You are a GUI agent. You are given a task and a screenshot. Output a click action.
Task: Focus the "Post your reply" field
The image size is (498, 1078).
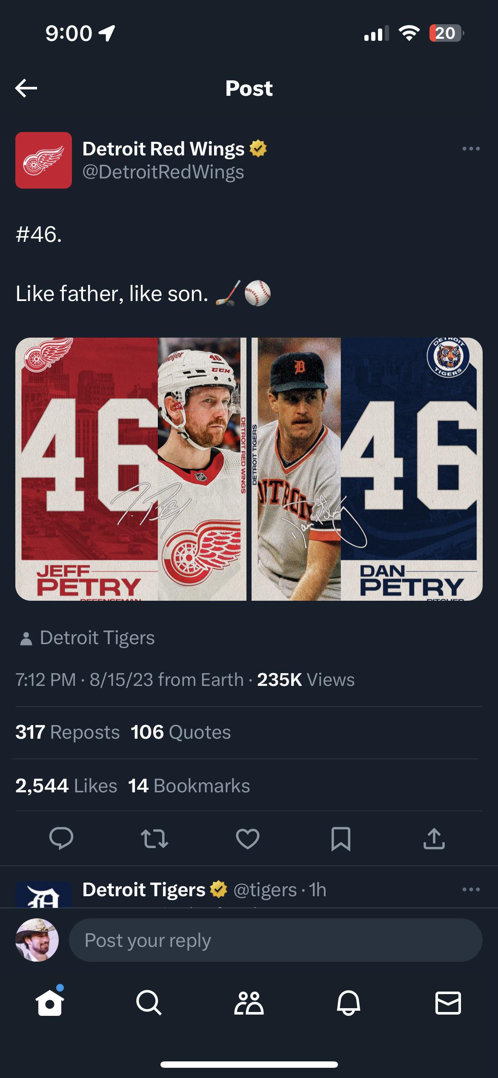pyautogui.click(x=275, y=940)
